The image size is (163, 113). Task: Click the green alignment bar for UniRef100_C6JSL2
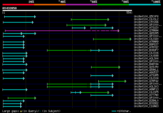pyautogui.click(x=90, y=19)
